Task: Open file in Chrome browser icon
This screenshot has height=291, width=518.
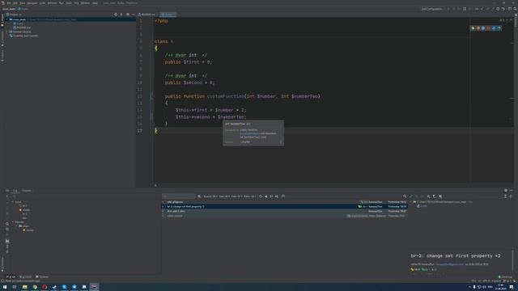Action: 473,28
